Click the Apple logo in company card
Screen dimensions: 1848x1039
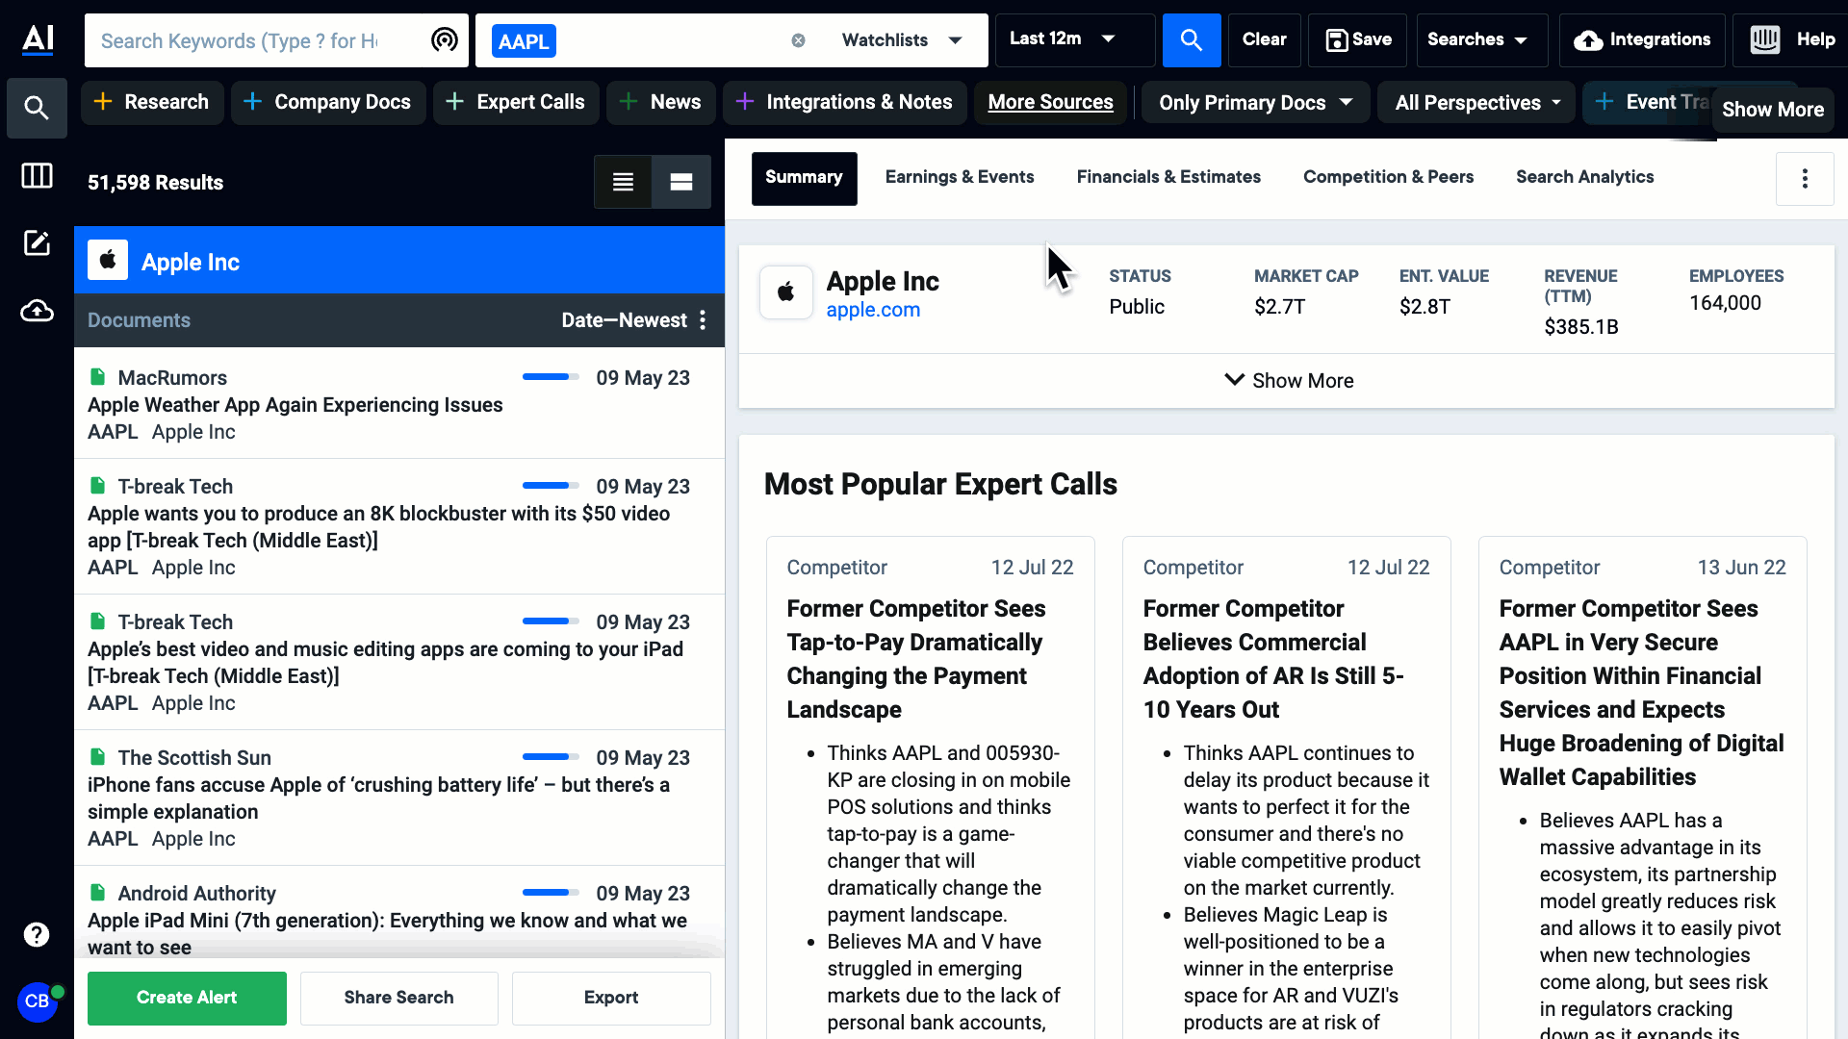click(x=786, y=292)
